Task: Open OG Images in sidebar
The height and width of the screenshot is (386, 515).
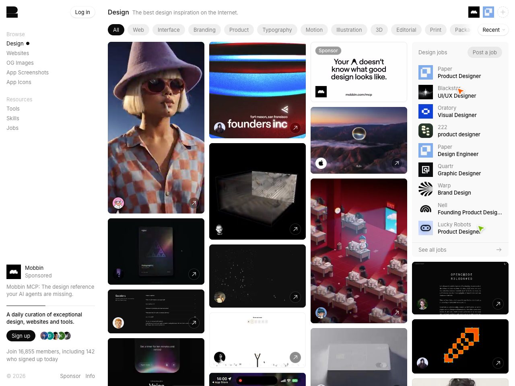Action: (20, 63)
